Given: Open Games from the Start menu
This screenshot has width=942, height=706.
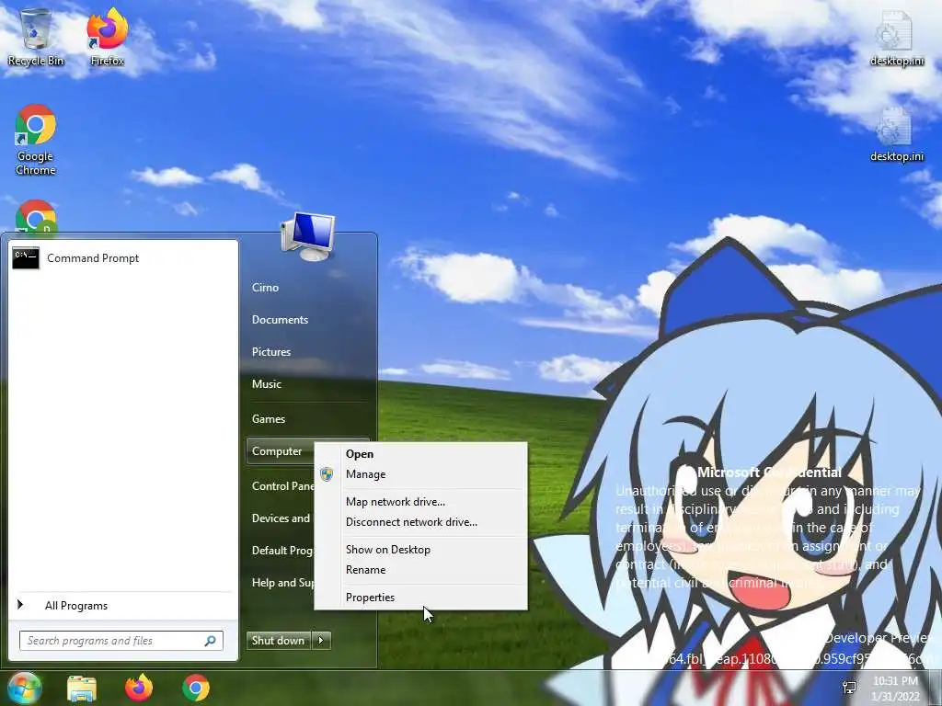Looking at the screenshot, I should [268, 419].
